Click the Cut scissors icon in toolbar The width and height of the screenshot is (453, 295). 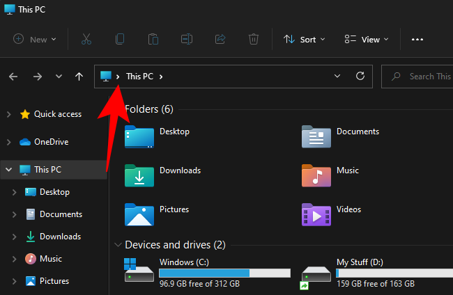point(87,40)
